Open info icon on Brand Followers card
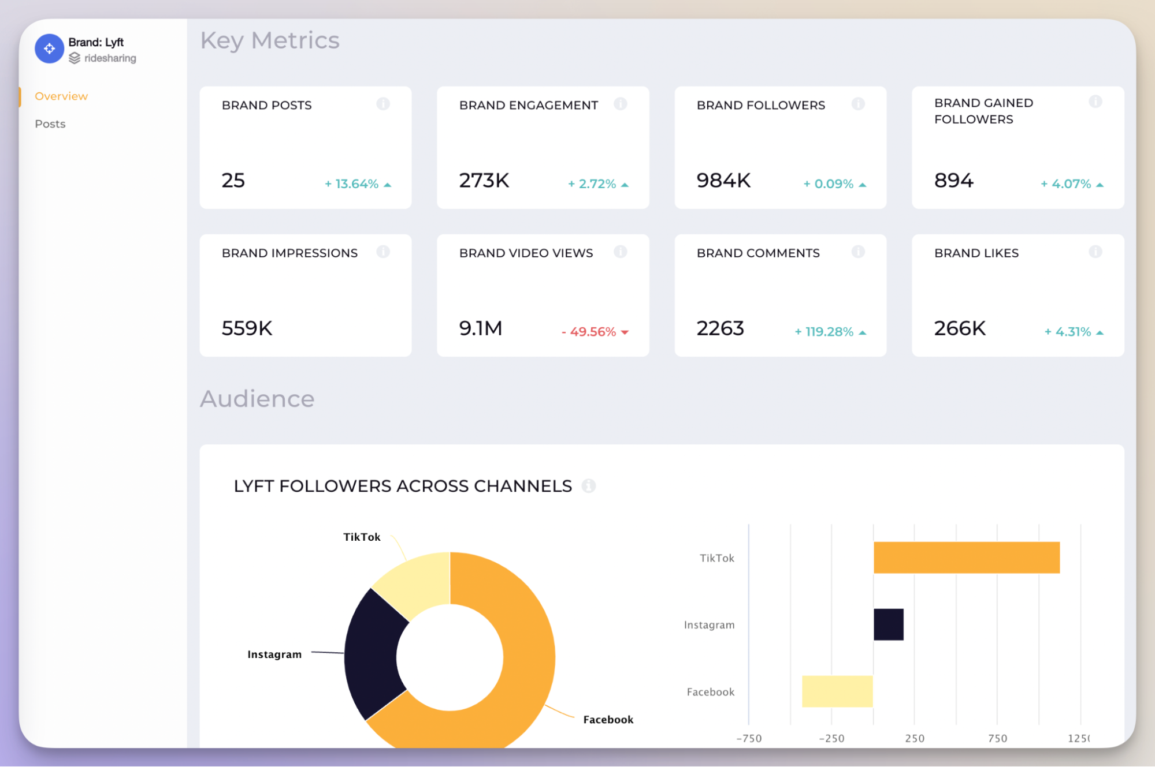1155x767 pixels. point(858,104)
